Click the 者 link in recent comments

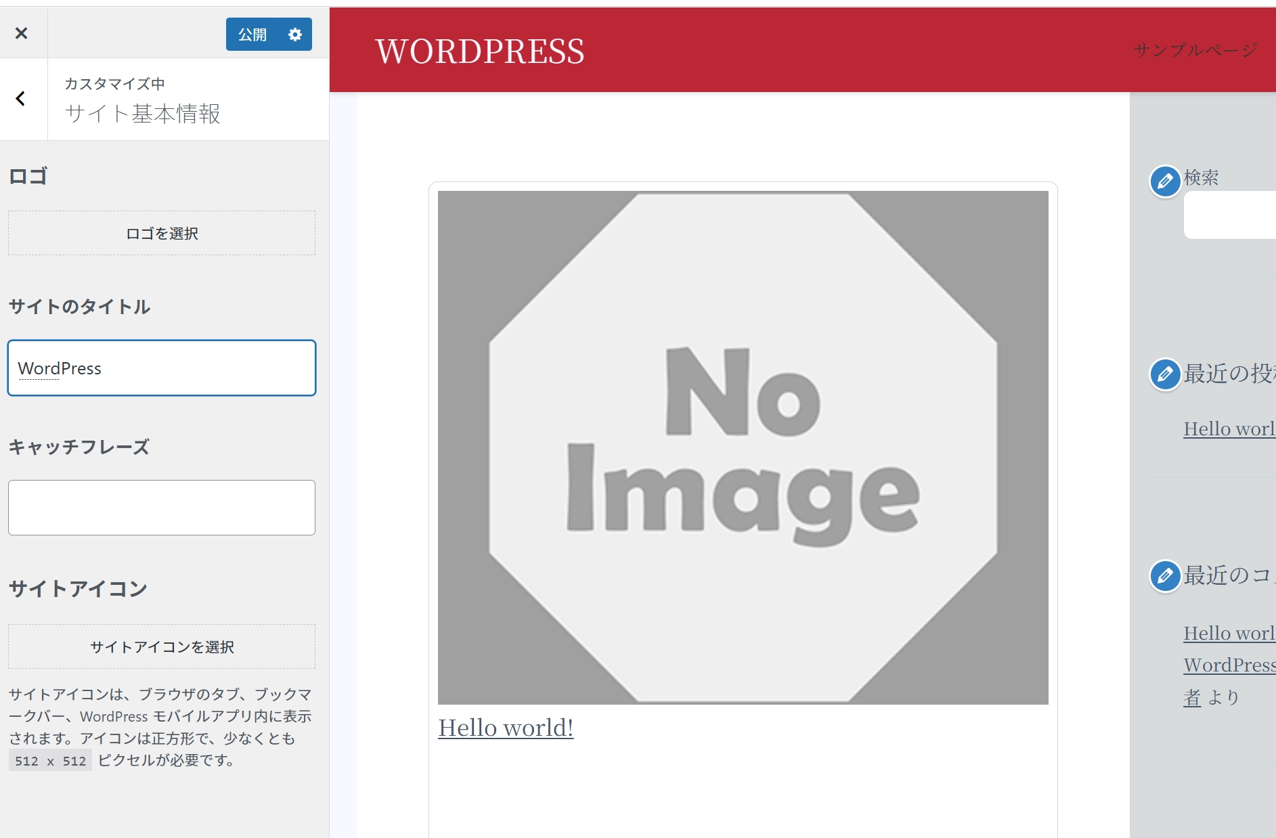pos(1192,697)
